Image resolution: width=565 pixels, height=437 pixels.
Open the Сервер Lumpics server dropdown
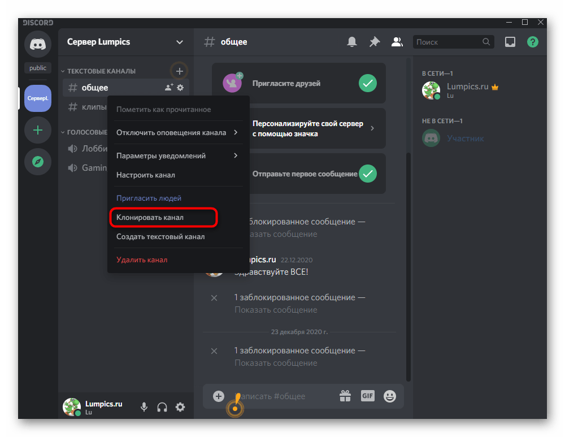[x=179, y=42]
